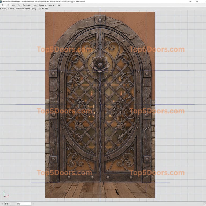The height and width of the screenshot is (206, 206).
Task: Click the XYZ axis gizmo in viewport
Action: (x=6, y=194)
